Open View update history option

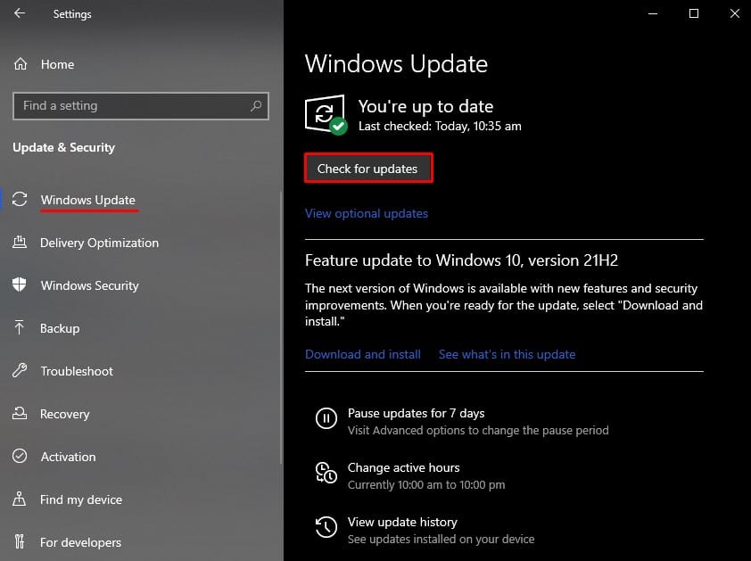coord(402,522)
